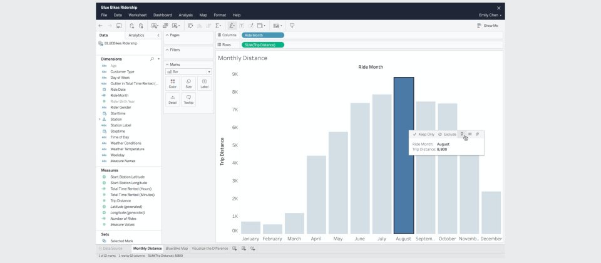The image size is (601, 263).
Task: Open the File menu
Action: (104, 15)
